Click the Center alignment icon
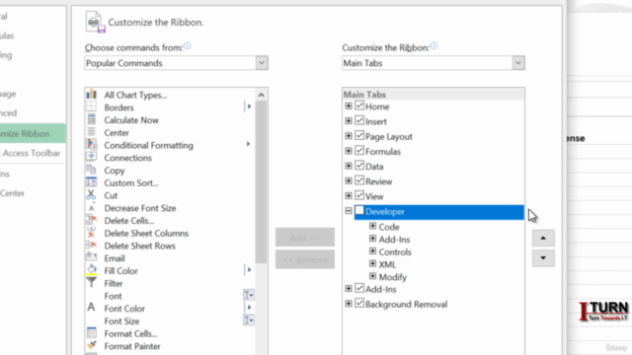Image resolution: width=632 pixels, height=355 pixels. (92, 132)
